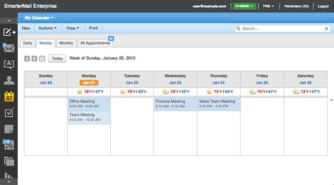The image size is (334, 185).
Task: Click the New toolbar button
Action: [26, 28]
